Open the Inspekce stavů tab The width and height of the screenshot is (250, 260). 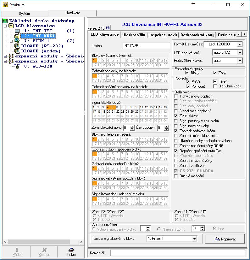[163, 35]
